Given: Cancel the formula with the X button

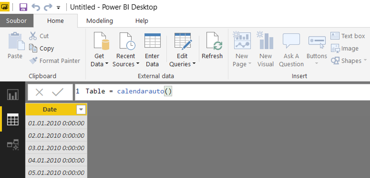Looking at the screenshot, I should click(39, 92).
